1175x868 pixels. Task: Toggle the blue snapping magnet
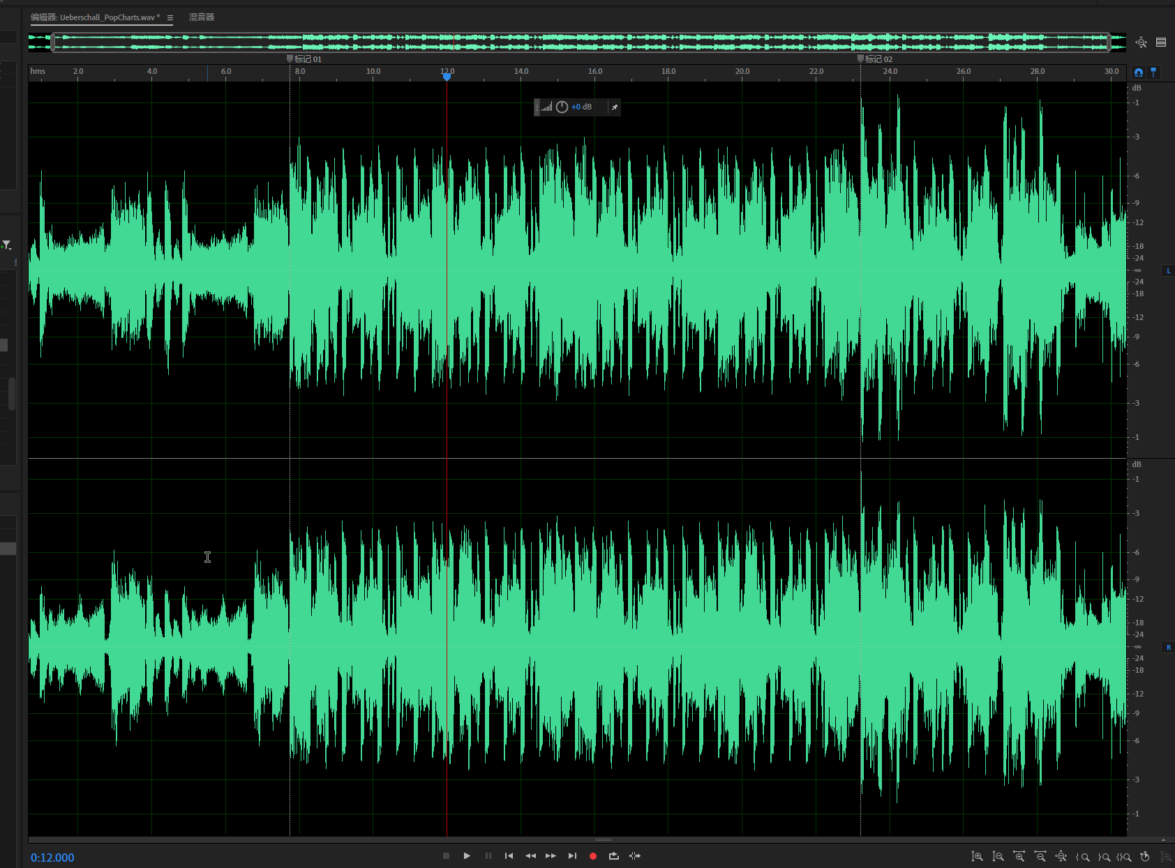[1139, 73]
